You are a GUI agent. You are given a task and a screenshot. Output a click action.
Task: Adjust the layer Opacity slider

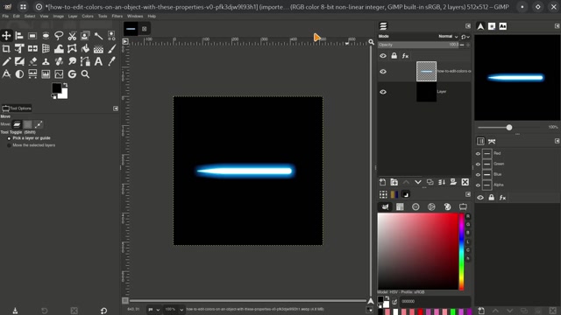tap(418, 45)
